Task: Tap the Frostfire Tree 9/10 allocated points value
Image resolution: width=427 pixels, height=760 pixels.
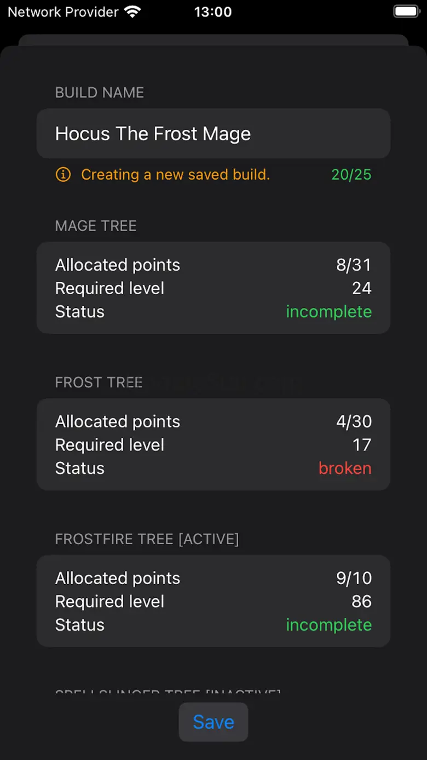Action: 354,579
